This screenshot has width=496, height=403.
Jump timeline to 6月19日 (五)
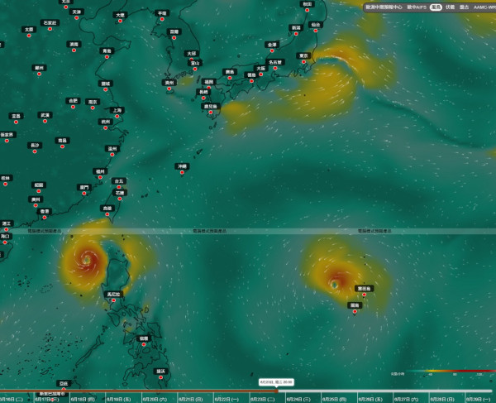[118, 399]
